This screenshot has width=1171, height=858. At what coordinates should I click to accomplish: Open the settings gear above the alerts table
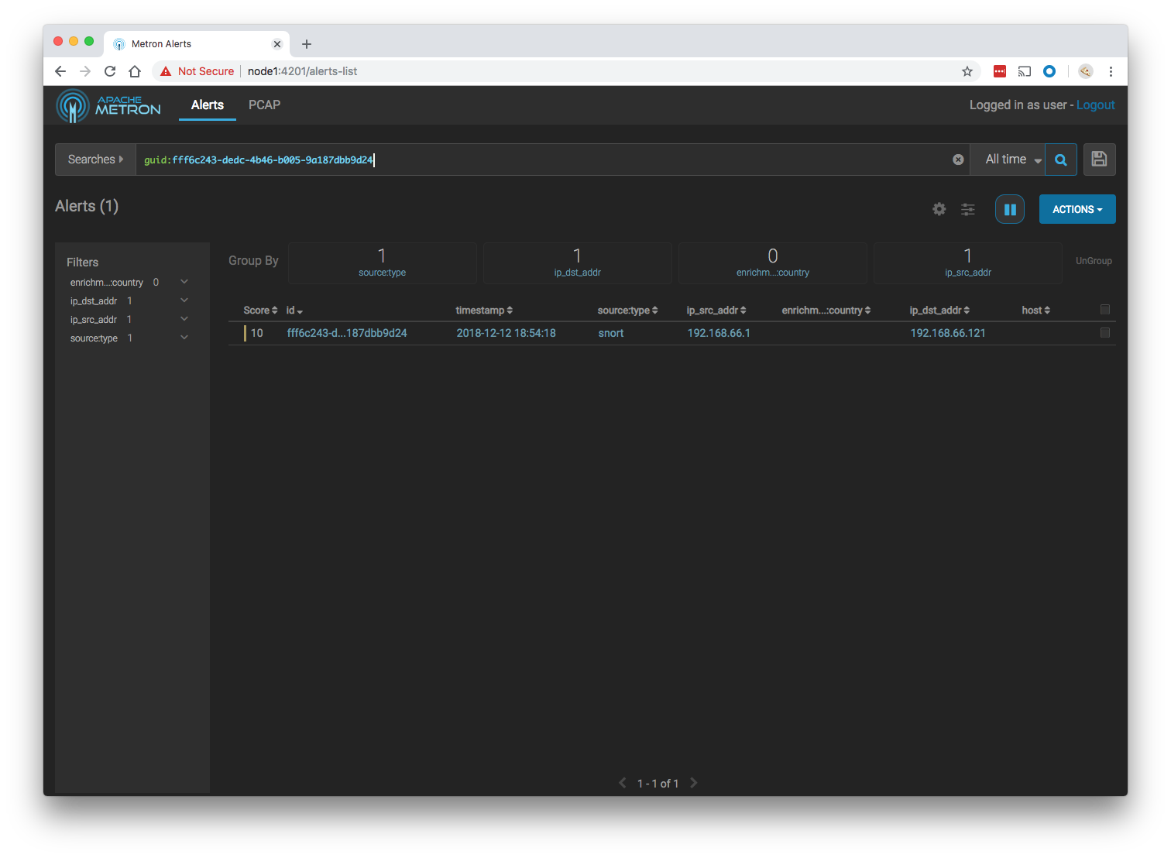coord(939,209)
